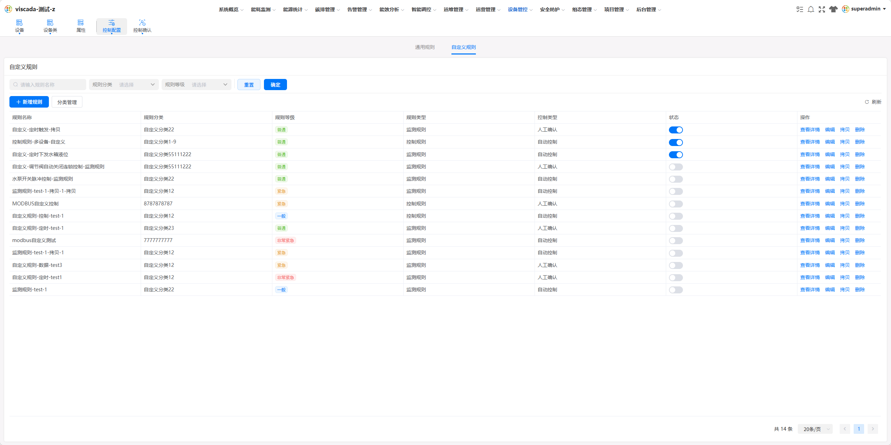Click the viscada logo icon

pyautogui.click(x=8, y=9)
